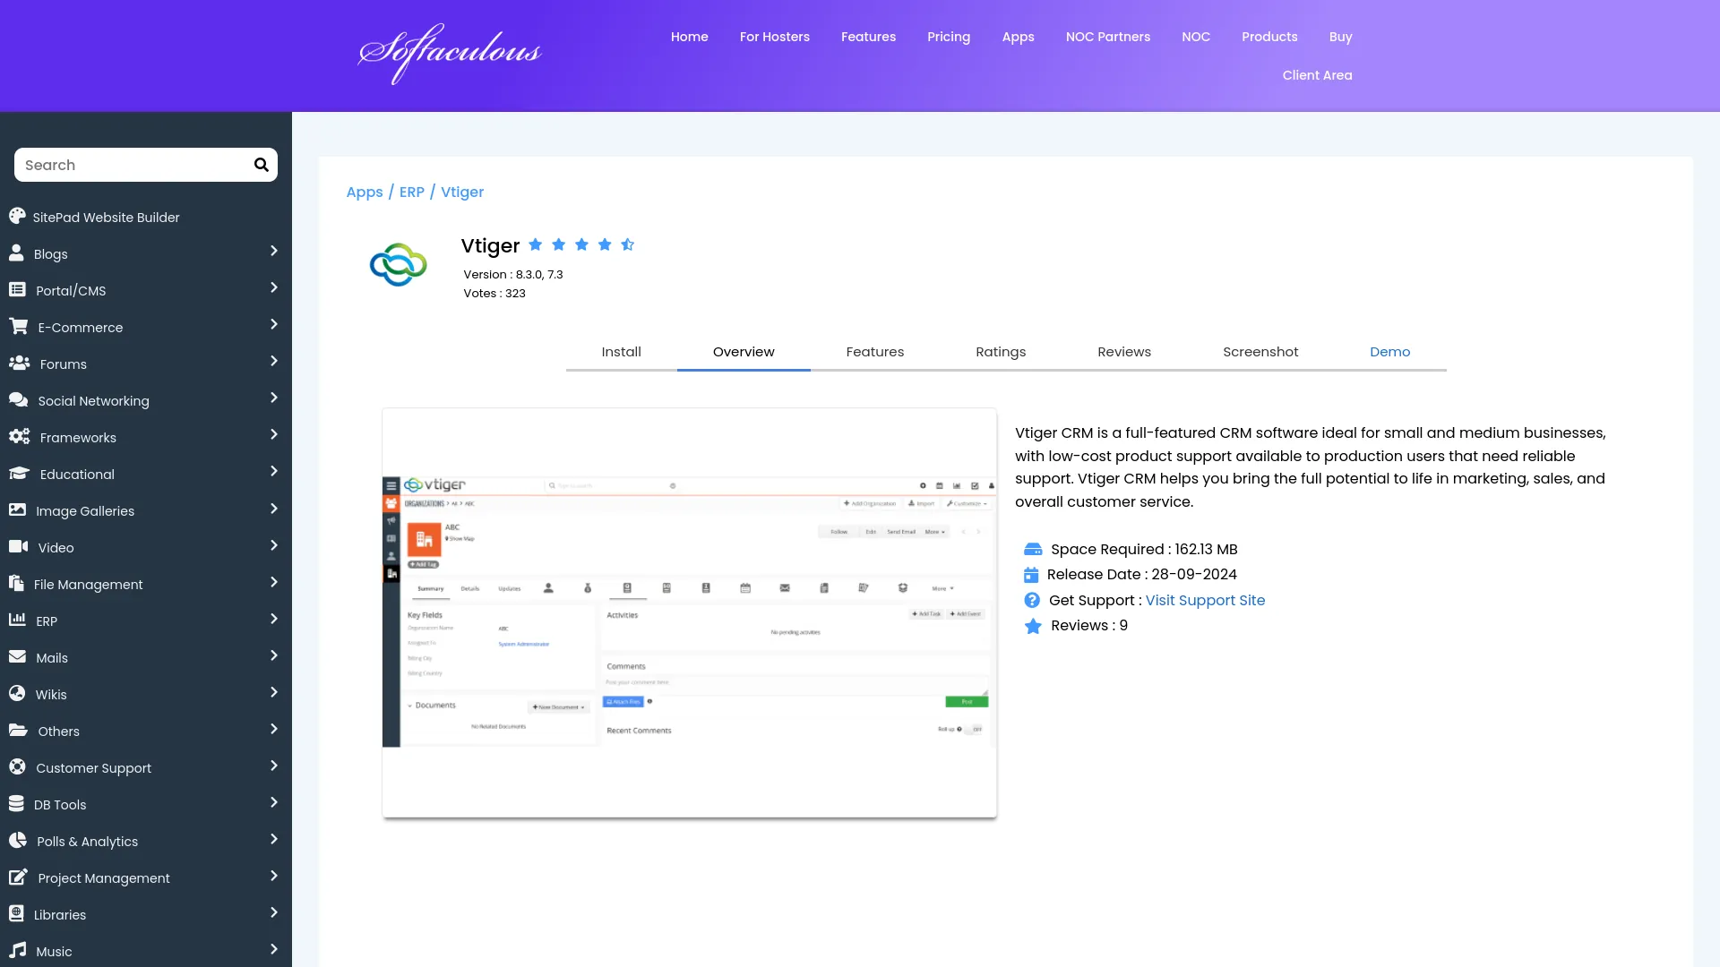Open NOC Partners in top navigation
The width and height of the screenshot is (1720, 967).
(1107, 37)
